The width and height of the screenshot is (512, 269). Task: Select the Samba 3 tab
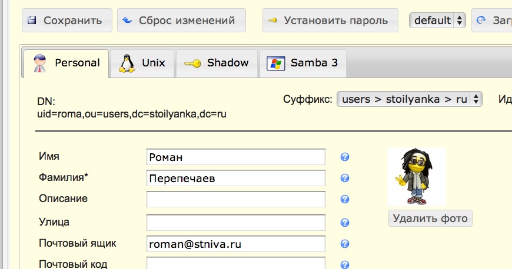pos(302,63)
